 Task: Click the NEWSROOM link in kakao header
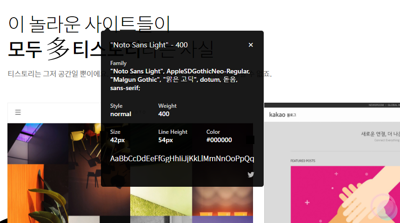(376, 105)
